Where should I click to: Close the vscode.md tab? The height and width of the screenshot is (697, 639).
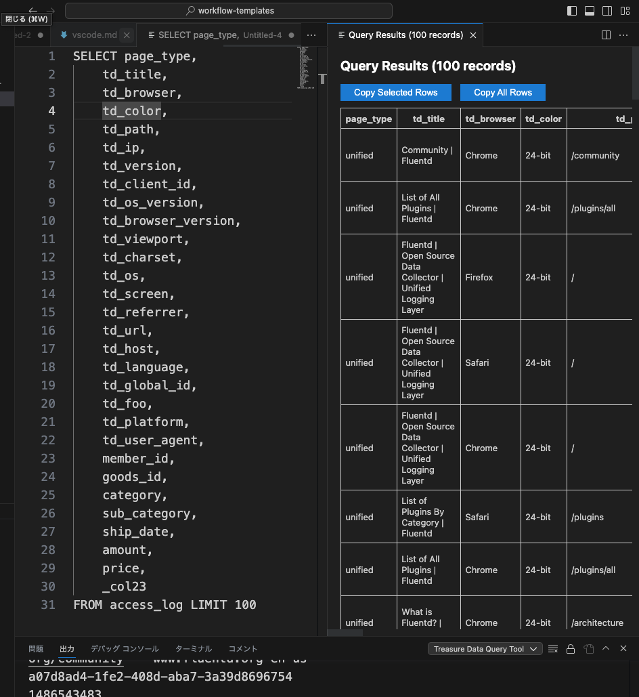[x=127, y=35]
